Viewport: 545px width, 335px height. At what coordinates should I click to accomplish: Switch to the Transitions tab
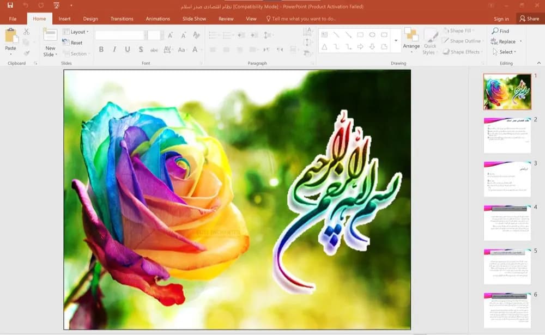click(x=122, y=19)
